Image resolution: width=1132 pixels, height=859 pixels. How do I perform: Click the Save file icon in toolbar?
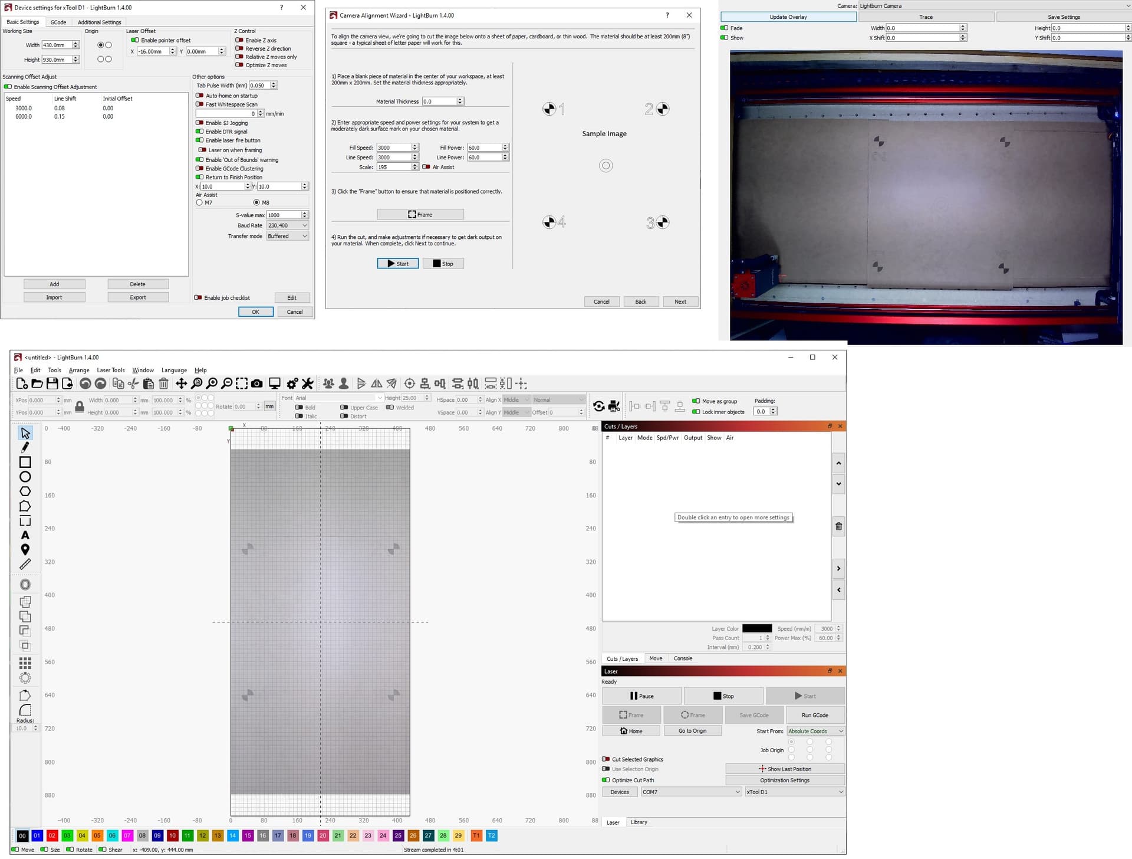(52, 383)
